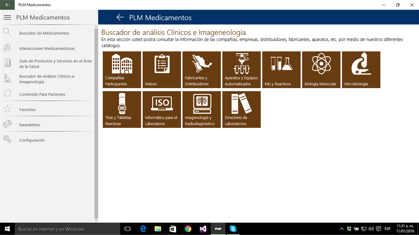Viewport: 419px width, 235px height.
Task: Click the ESP language indicator
Action: pyautogui.click(x=388, y=229)
